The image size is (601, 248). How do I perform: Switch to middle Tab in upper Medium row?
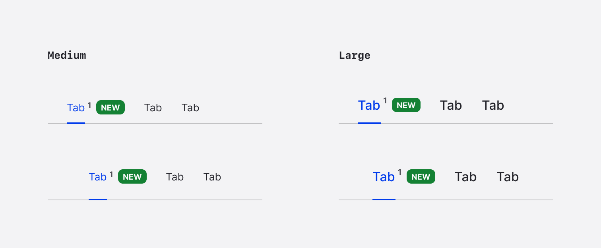coord(153,108)
